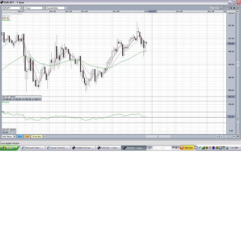Click the dashed lines chart layout icon

224,8
